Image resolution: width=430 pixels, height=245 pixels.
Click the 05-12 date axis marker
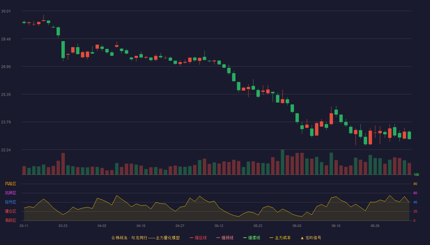pyautogui.click(x=219, y=226)
